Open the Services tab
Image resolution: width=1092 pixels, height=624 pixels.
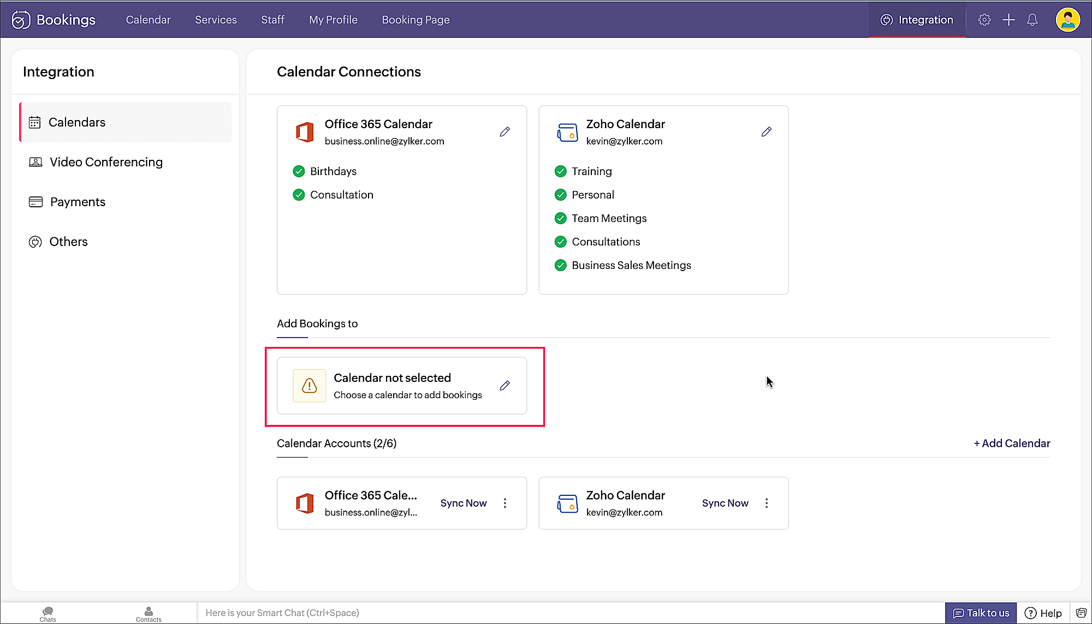[x=216, y=20]
